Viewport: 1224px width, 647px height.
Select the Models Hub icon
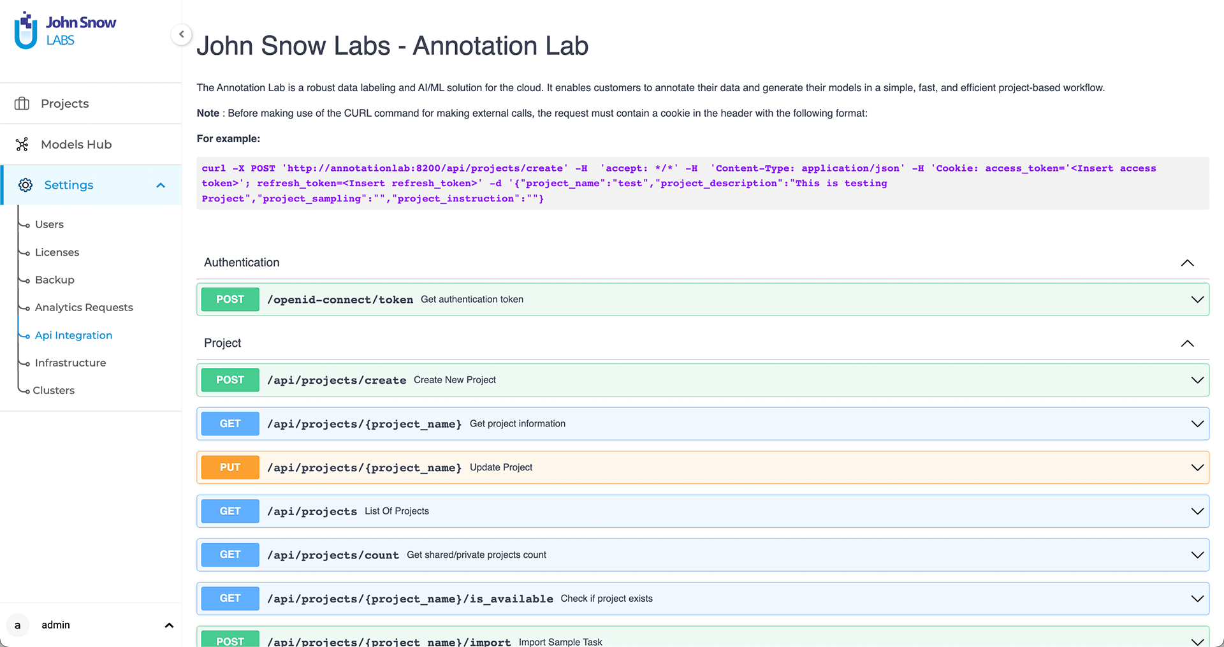[x=22, y=144]
